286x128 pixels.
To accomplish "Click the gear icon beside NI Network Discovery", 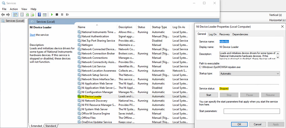I will [79, 101].
